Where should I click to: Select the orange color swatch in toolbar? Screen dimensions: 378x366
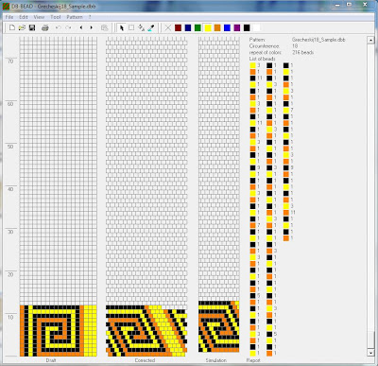coord(217,28)
